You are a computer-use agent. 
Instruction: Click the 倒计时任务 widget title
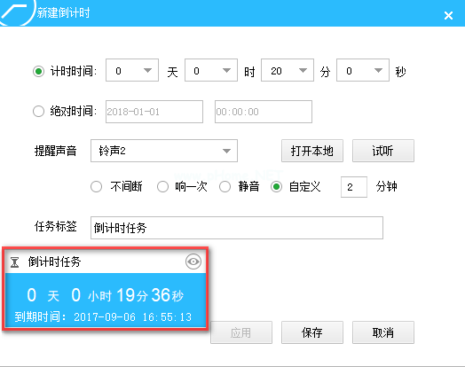tap(54, 262)
